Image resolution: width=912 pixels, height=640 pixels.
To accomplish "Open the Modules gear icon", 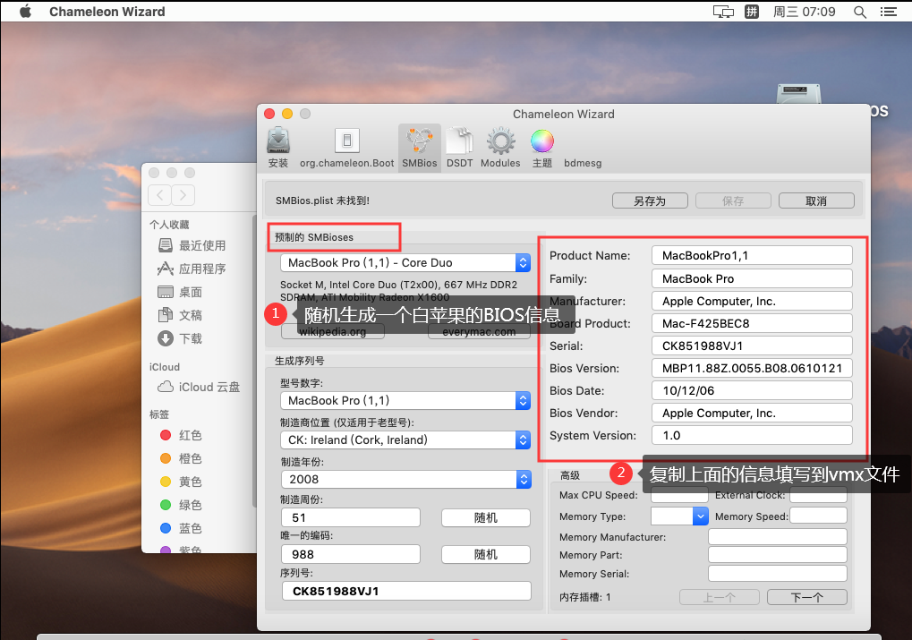I will click(x=500, y=147).
